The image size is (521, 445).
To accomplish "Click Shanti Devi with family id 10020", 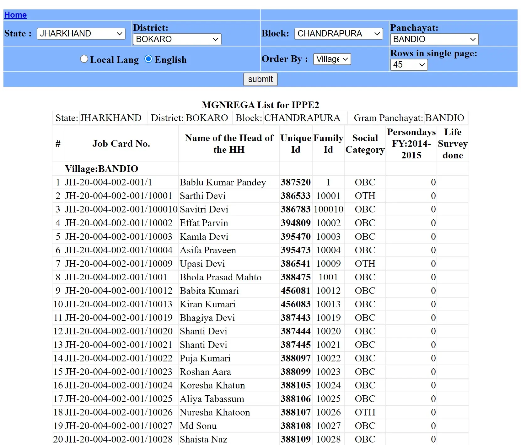I will click(x=203, y=331).
